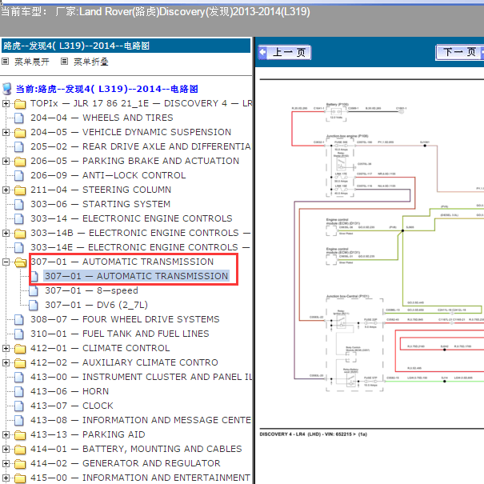The image size is (484, 484).
Task: Open the 307-01 8-speed page
Action: [x=91, y=290]
